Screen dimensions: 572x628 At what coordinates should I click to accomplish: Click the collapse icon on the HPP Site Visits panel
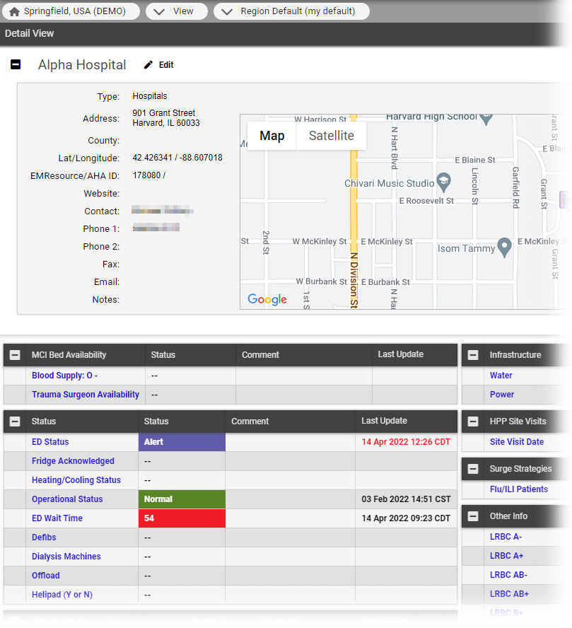tap(472, 421)
